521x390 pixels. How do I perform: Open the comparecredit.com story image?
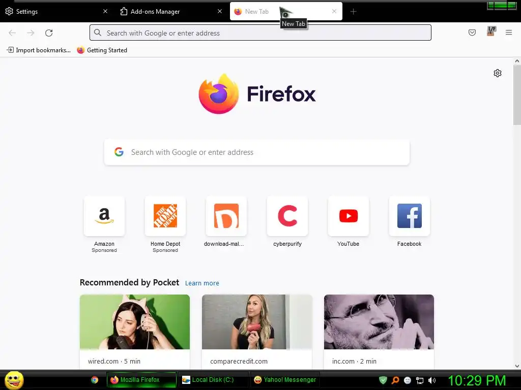pyautogui.click(x=257, y=321)
